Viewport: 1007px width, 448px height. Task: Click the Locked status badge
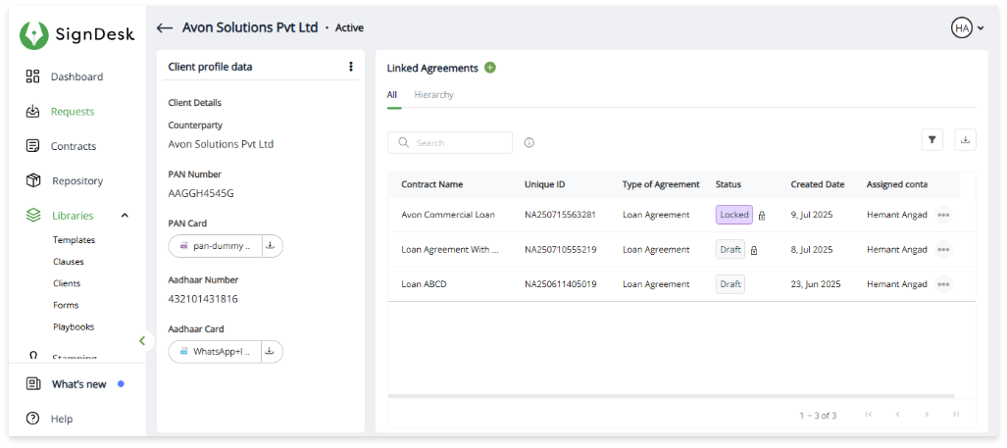tap(734, 215)
